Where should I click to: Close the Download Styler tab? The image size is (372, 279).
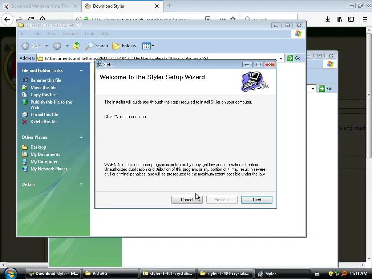tap(157, 6)
